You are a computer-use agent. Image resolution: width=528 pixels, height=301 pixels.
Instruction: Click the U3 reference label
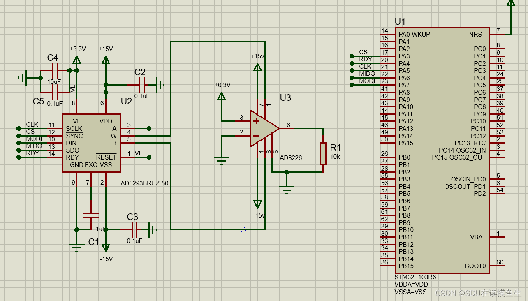click(x=285, y=97)
